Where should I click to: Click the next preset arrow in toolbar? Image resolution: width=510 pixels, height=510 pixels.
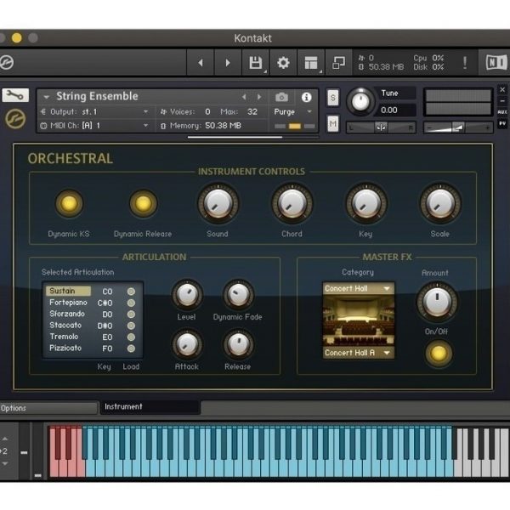click(228, 62)
